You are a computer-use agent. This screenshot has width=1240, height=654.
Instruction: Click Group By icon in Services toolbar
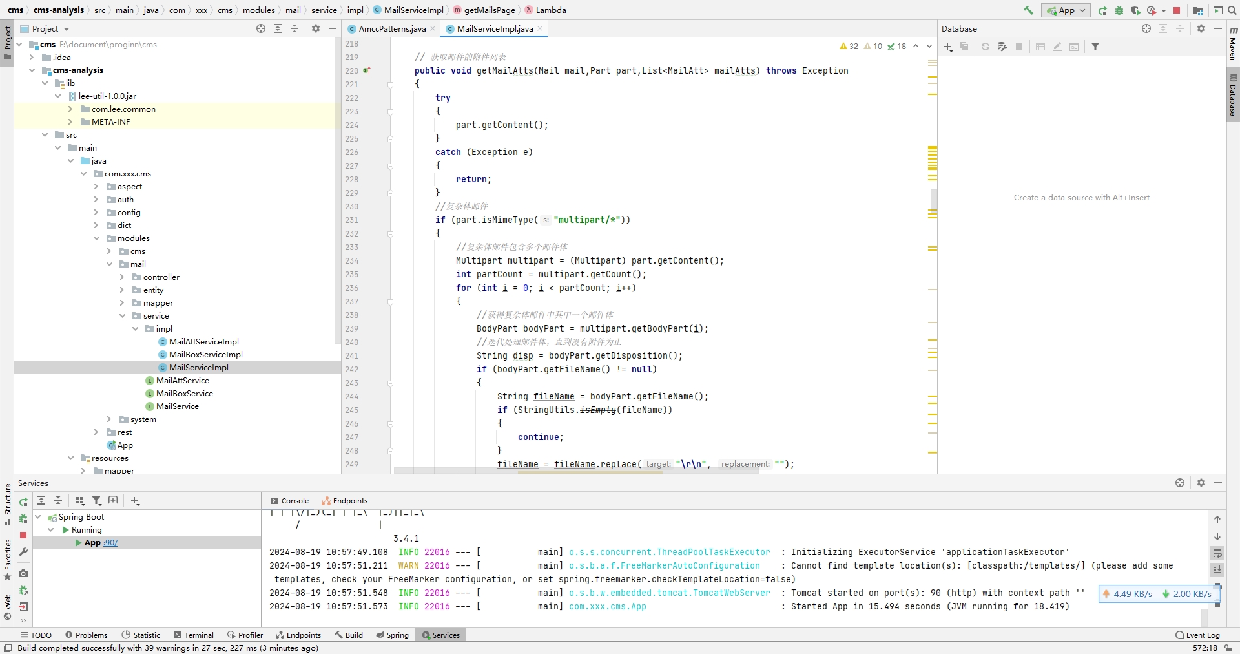tap(80, 501)
